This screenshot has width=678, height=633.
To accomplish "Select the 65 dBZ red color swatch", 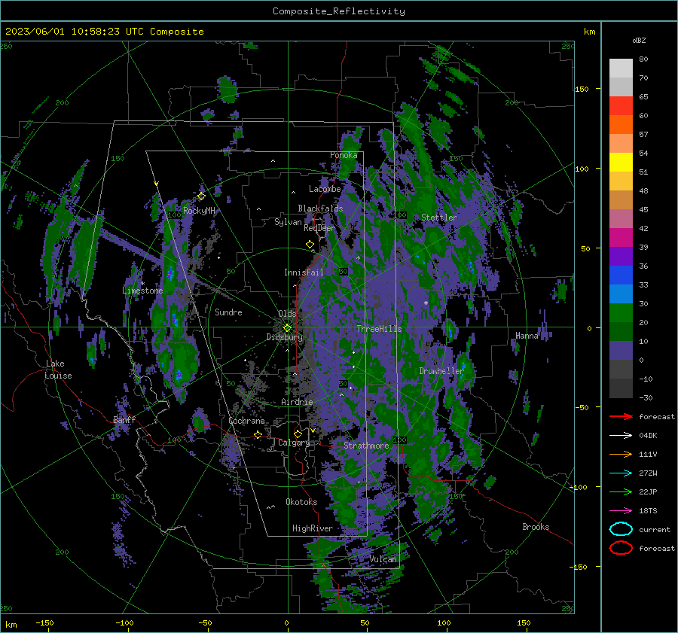I will [x=621, y=105].
